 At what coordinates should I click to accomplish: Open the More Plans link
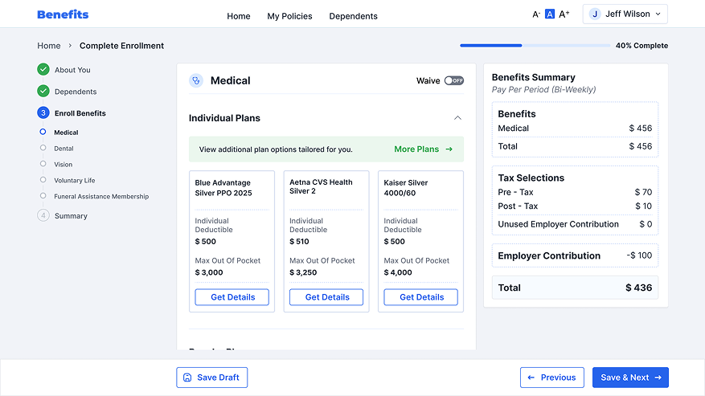point(423,149)
